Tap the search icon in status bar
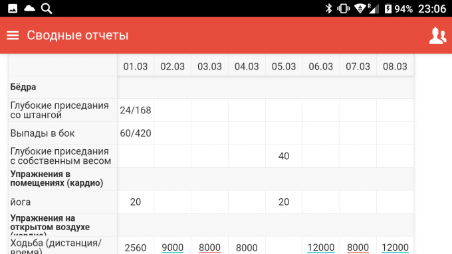Viewport: 452px width, 254px height. 47,9
